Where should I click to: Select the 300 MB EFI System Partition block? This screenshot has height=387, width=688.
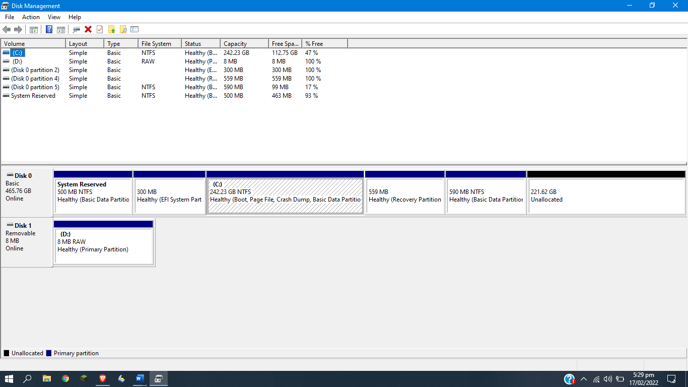[169, 192]
